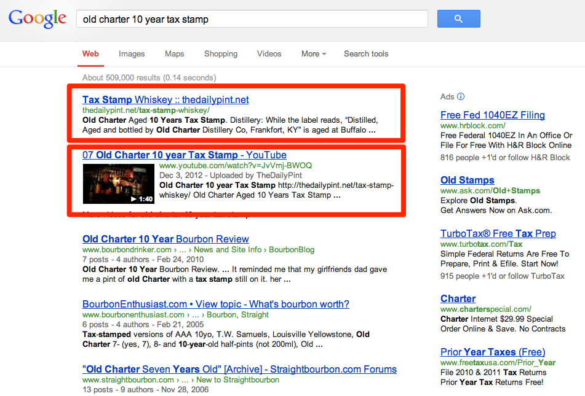
Task: Open the TurboTax Free Tax Prep ad
Action: coord(498,233)
